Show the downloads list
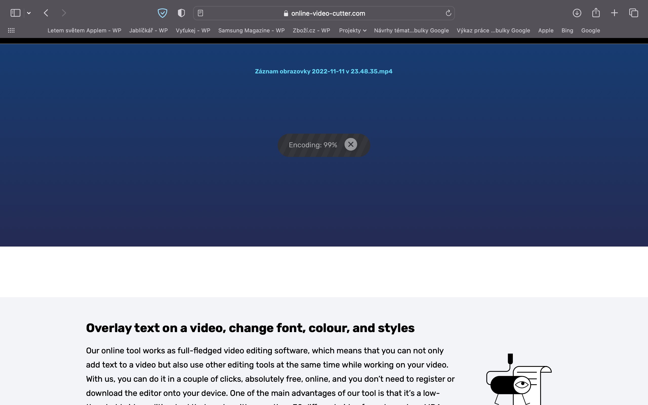Viewport: 648px width, 405px height. (577, 13)
